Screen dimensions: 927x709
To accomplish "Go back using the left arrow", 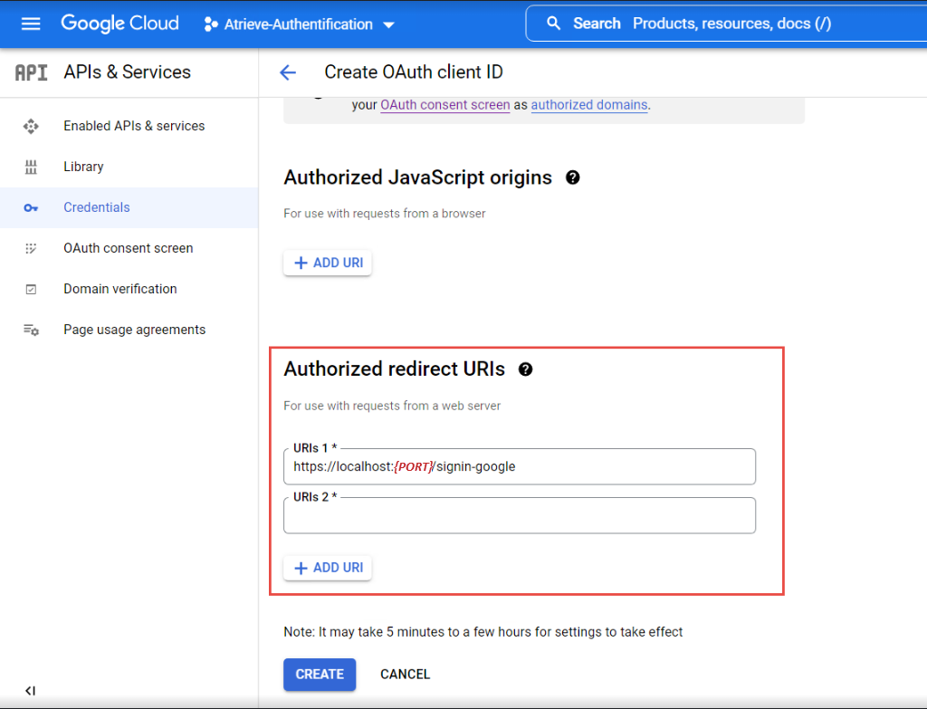I will coord(288,72).
